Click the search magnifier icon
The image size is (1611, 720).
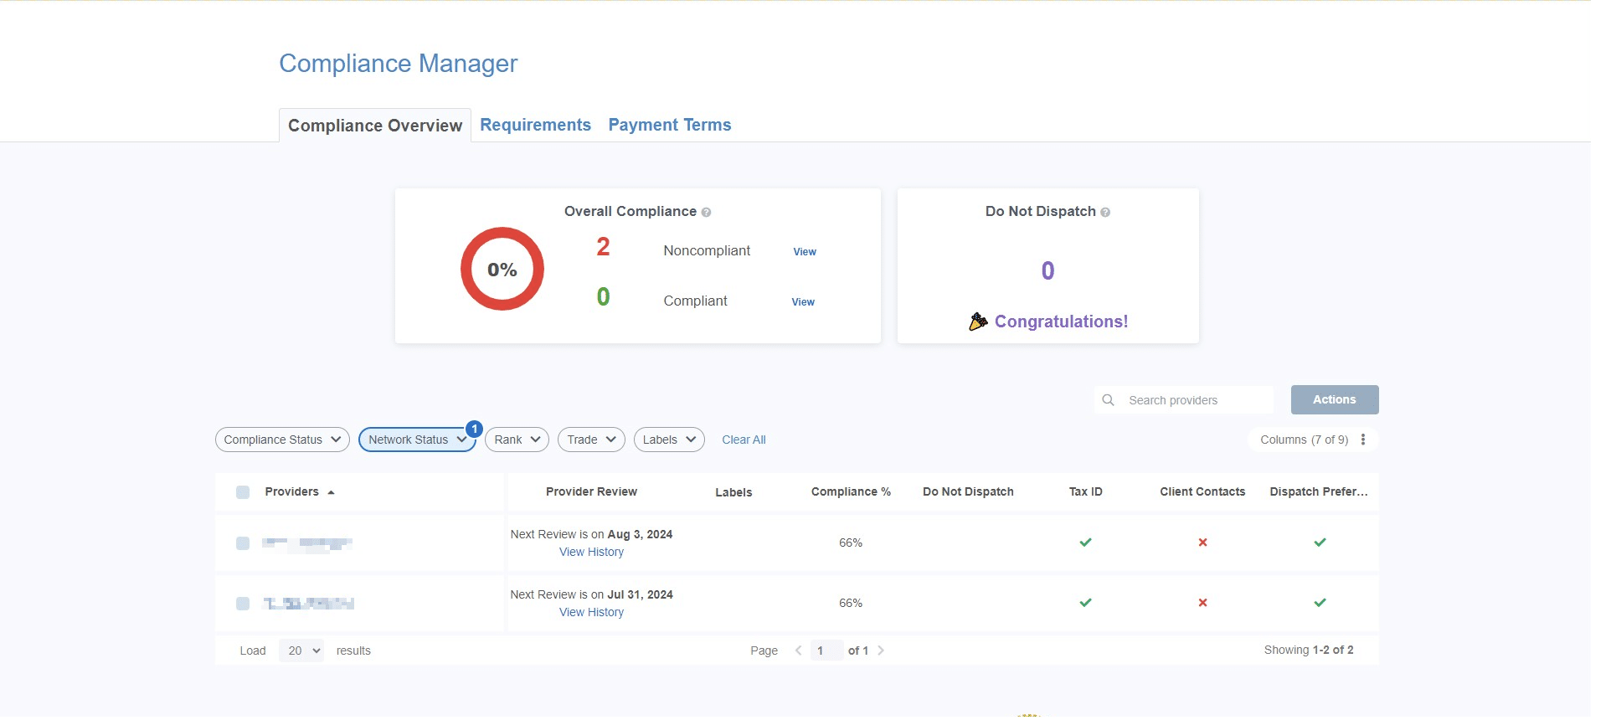pyautogui.click(x=1108, y=400)
